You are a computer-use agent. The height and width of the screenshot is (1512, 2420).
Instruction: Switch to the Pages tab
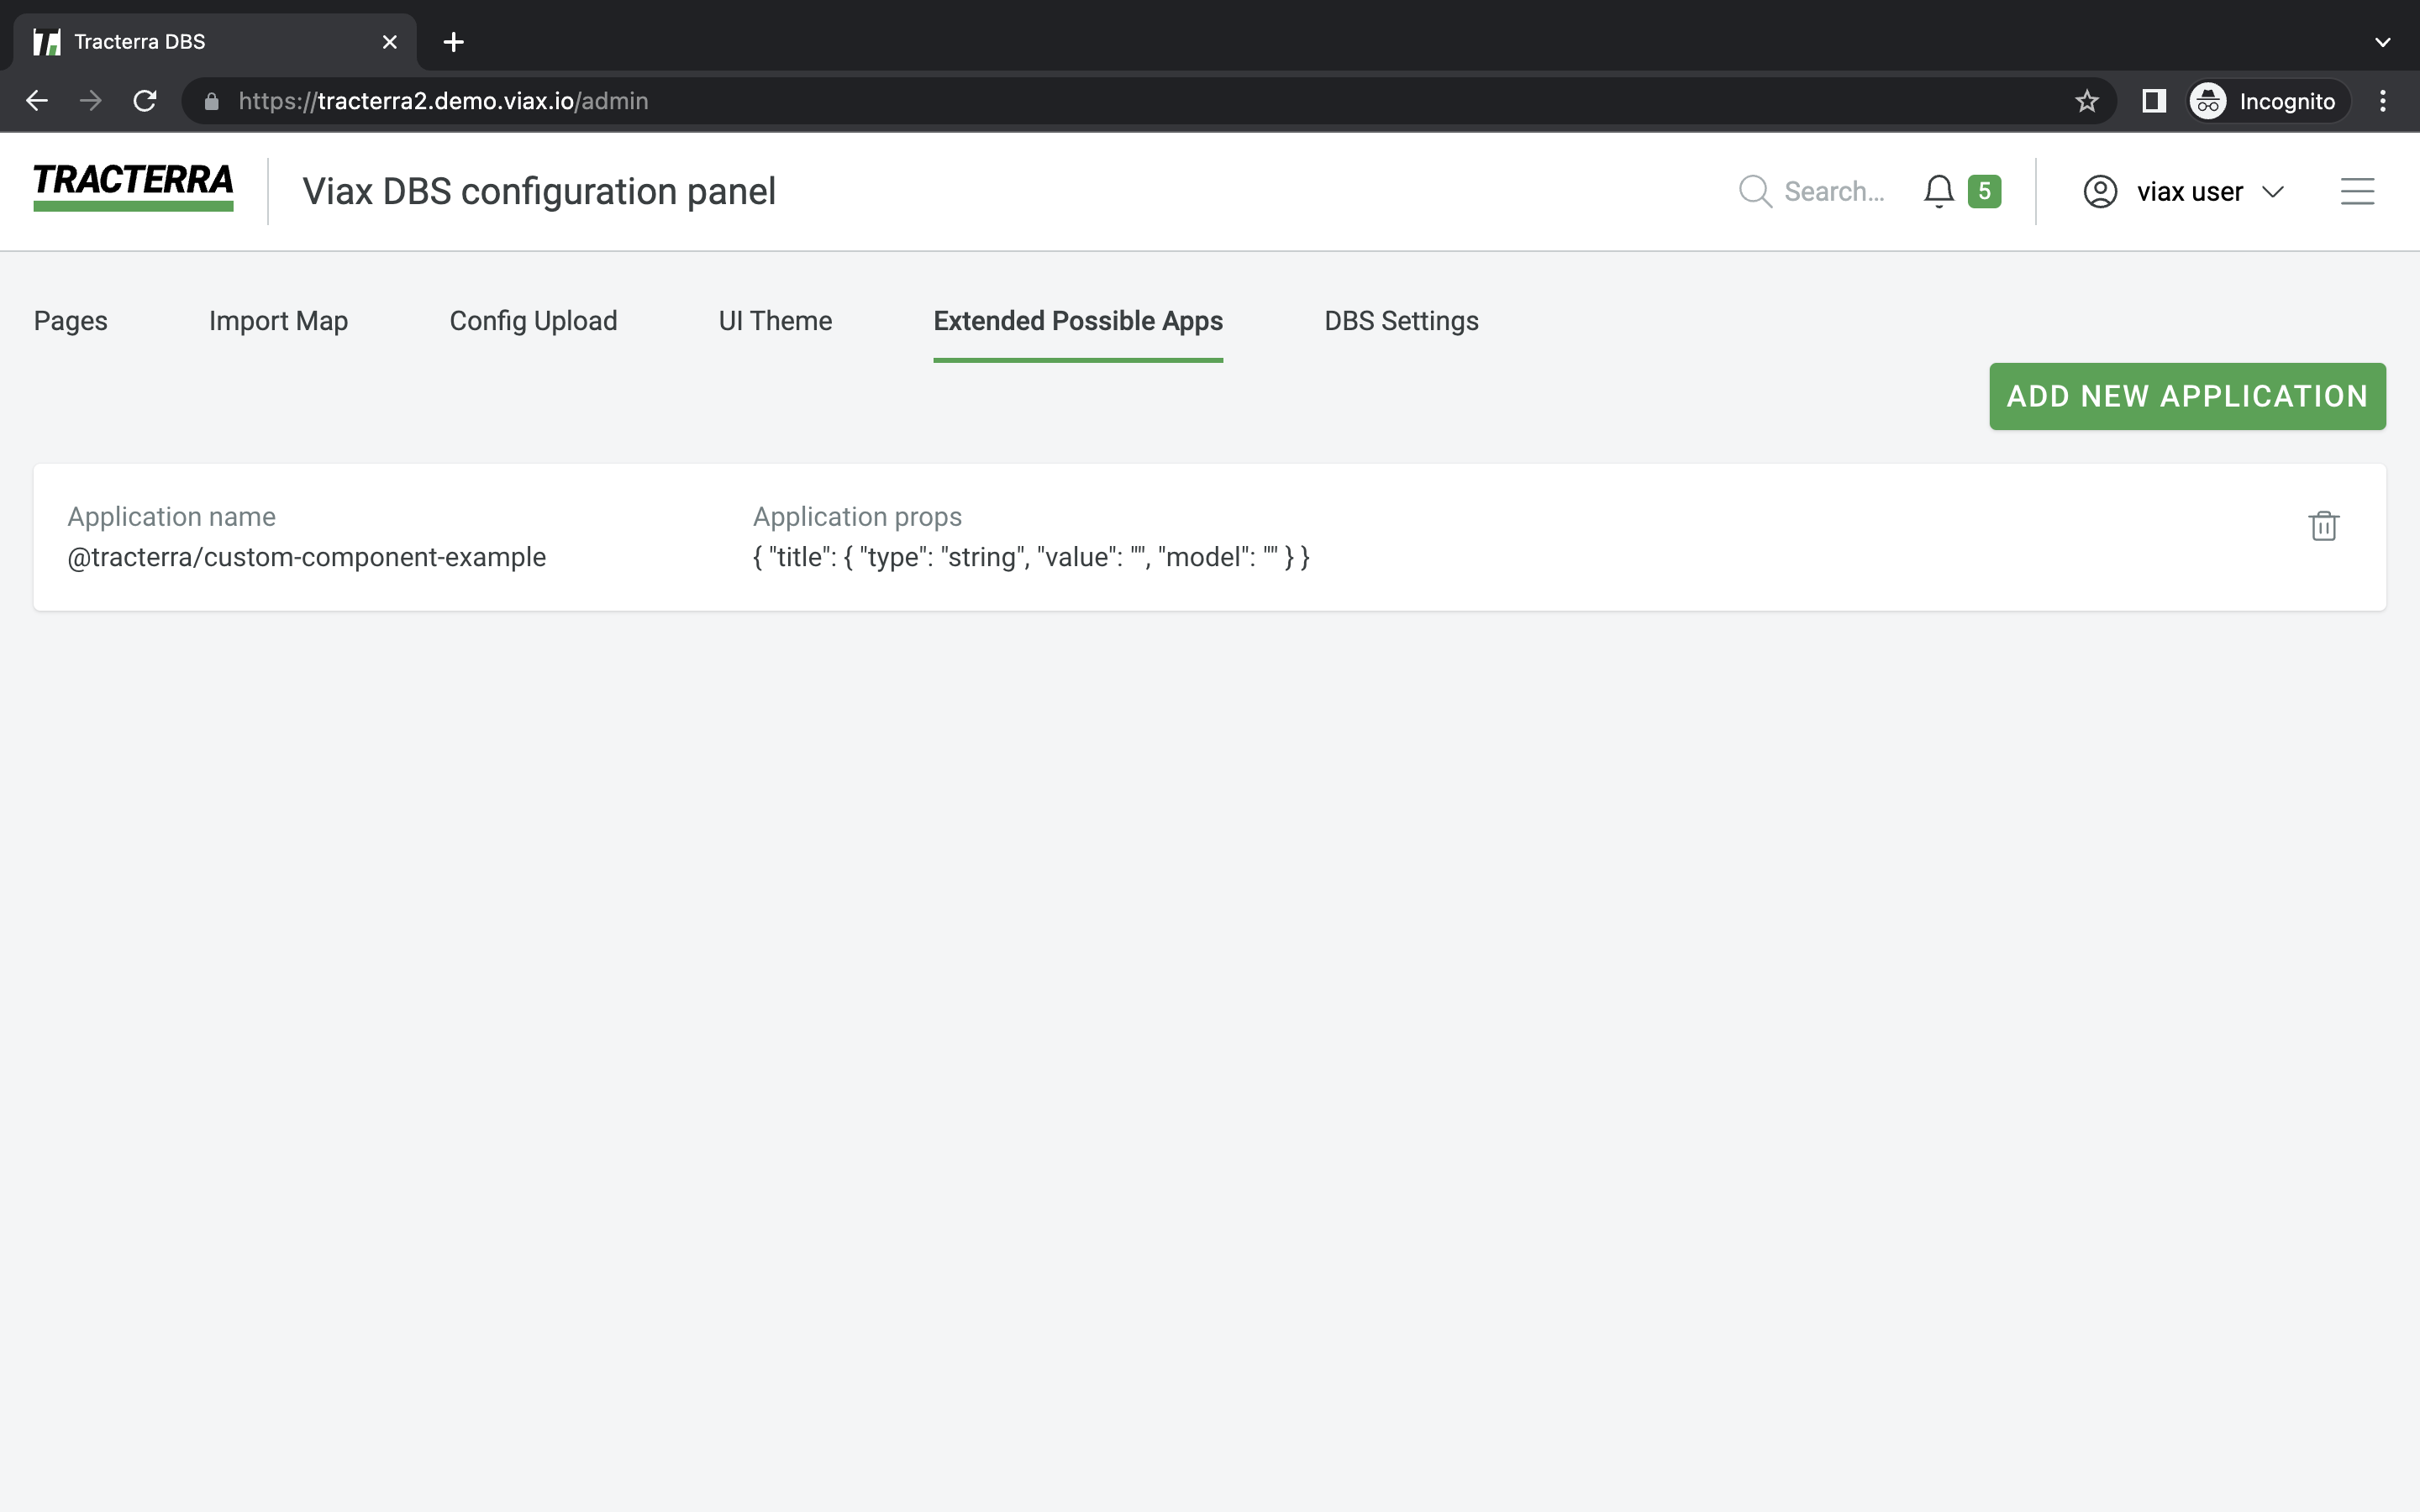point(70,321)
